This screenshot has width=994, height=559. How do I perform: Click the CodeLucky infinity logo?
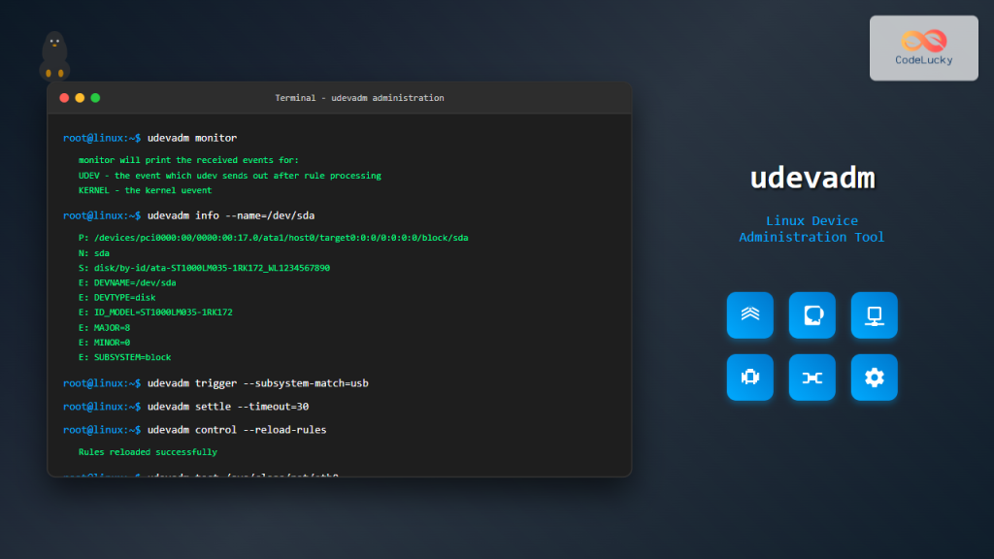(x=922, y=42)
